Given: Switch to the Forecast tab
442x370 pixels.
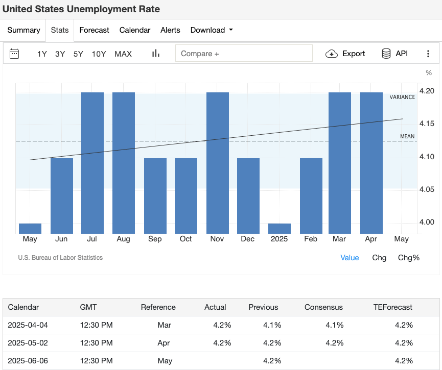Looking at the screenshot, I should pyautogui.click(x=94, y=30).
